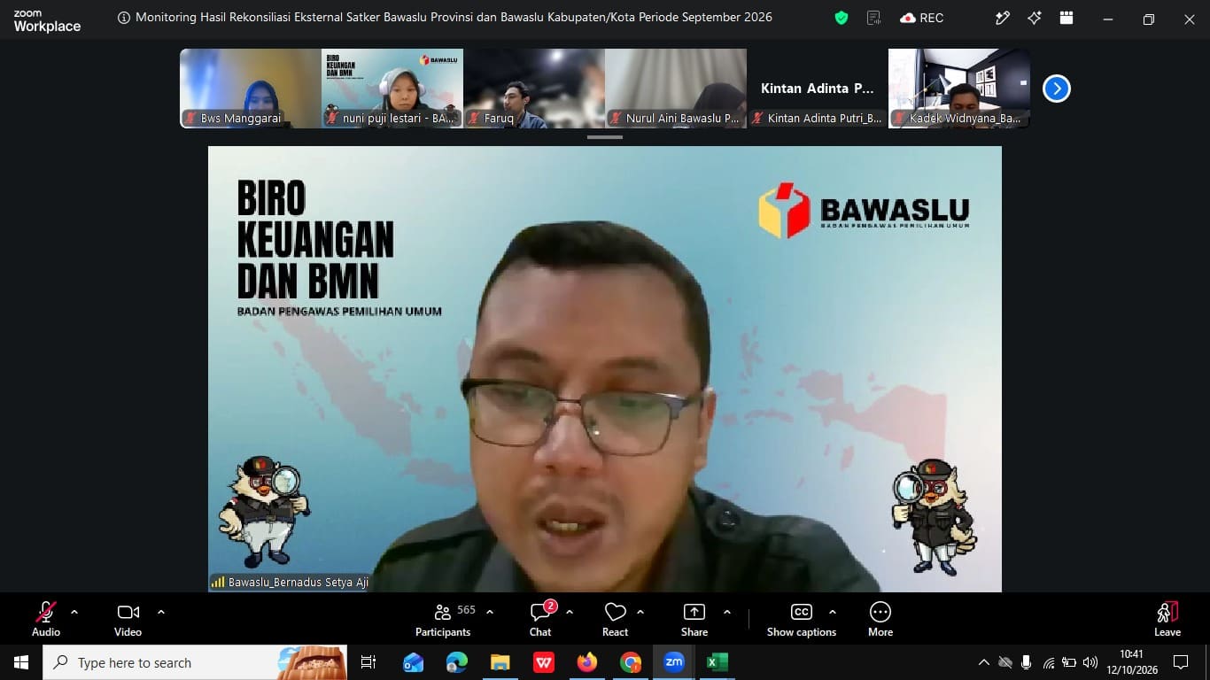Image resolution: width=1210 pixels, height=680 pixels.
Task: Open the meeting transcript notes icon
Action: 874,18
